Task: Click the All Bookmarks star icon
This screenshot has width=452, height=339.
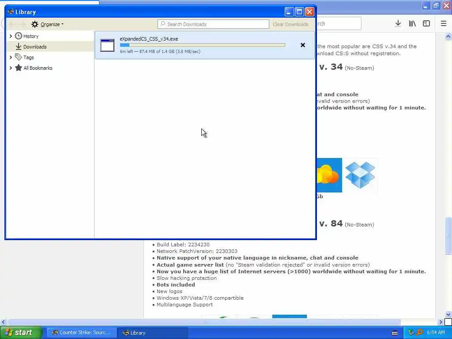Action: (x=19, y=68)
